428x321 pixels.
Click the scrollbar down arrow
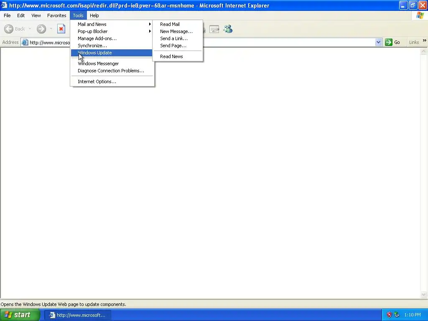[424, 295]
